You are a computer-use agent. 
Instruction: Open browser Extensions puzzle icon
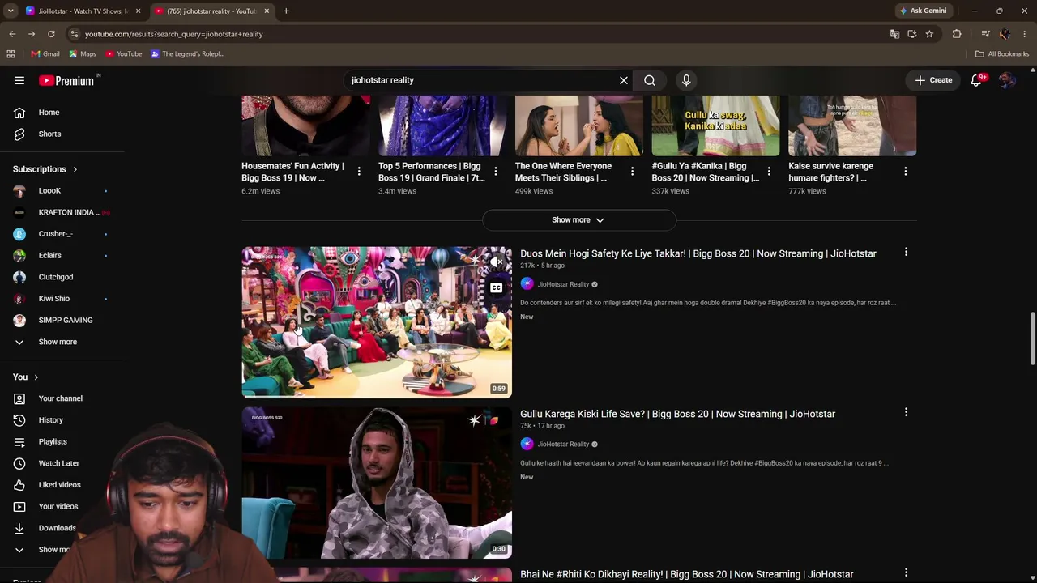tap(957, 34)
